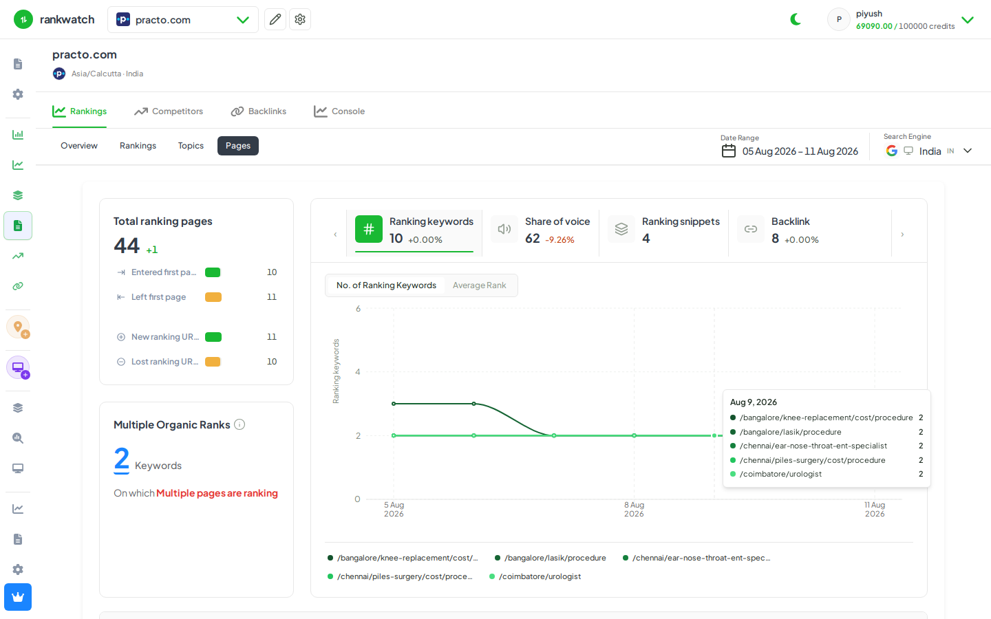This screenshot has width=991, height=619.
Task: Open the Topics sub-tab
Action: pyautogui.click(x=191, y=146)
